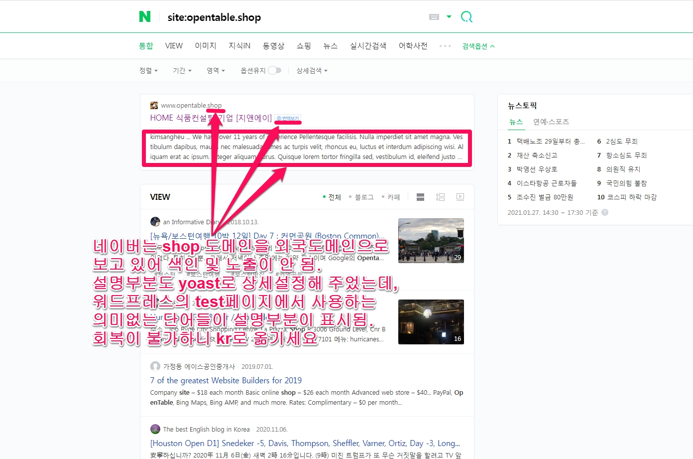Click the www.opentable.shop site favicon
The image size is (693, 459).
[x=154, y=106]
